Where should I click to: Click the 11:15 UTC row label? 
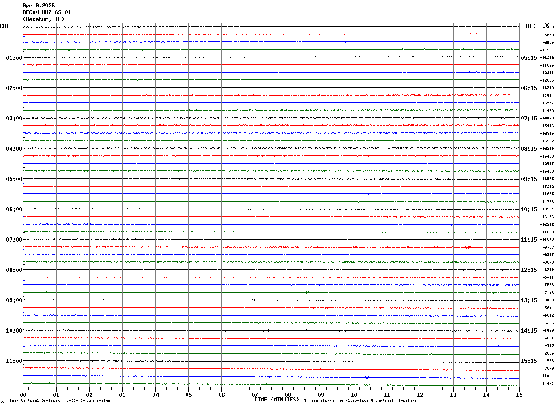pos(529,240)
